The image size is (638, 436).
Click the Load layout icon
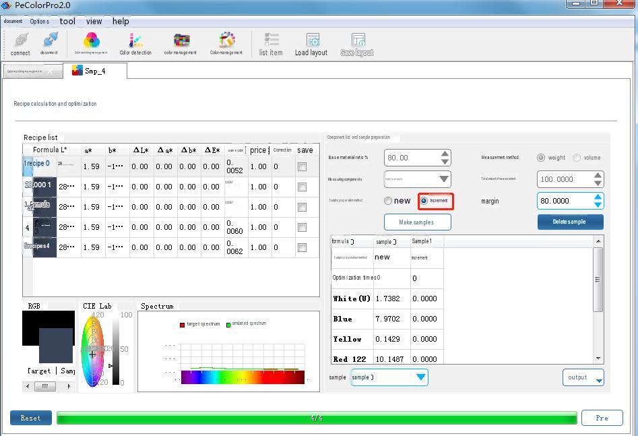(x=313, y=40)
